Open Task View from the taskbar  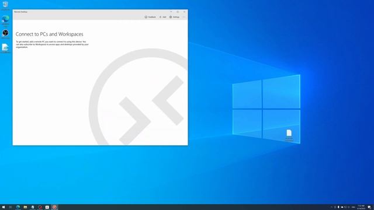click(11, 207)
